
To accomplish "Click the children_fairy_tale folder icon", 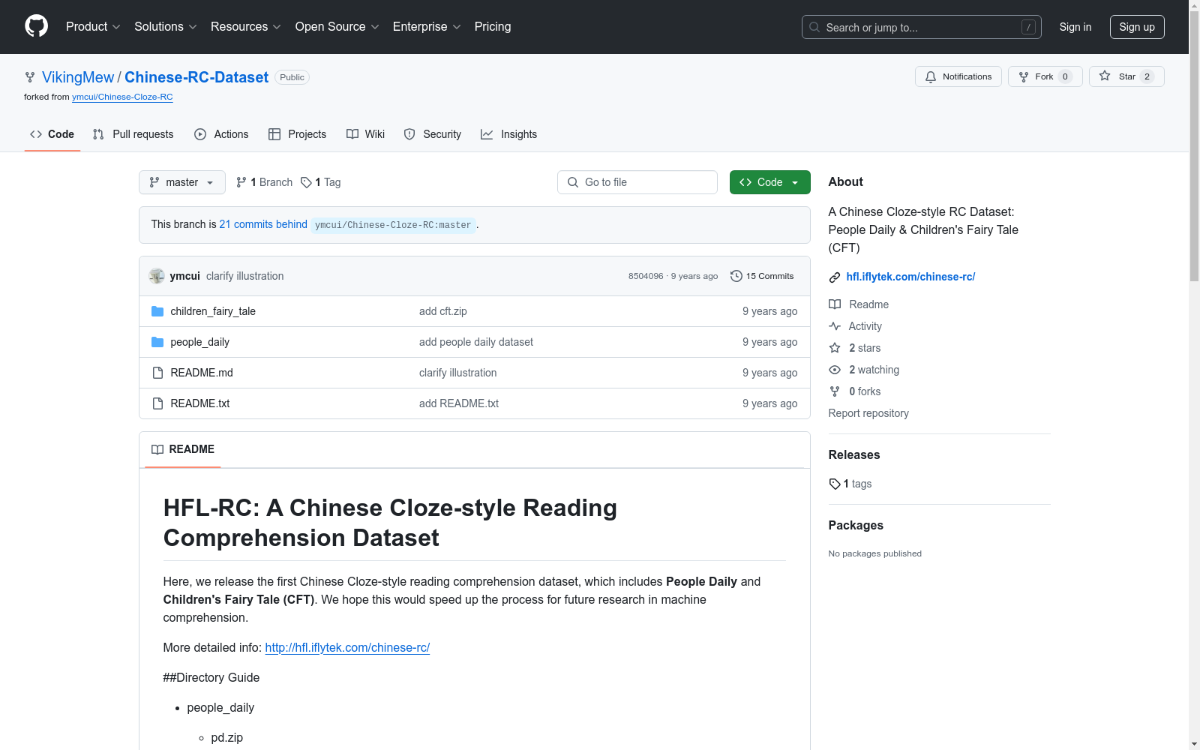I will coord(157,311).
